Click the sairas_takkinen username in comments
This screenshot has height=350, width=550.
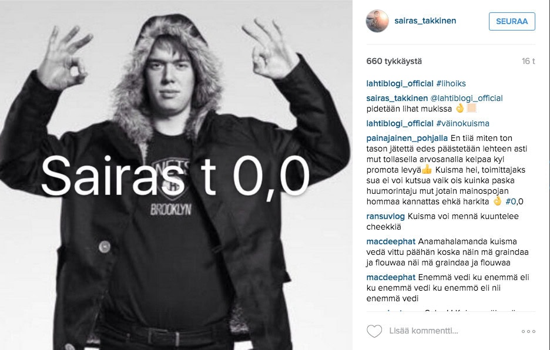397,98
